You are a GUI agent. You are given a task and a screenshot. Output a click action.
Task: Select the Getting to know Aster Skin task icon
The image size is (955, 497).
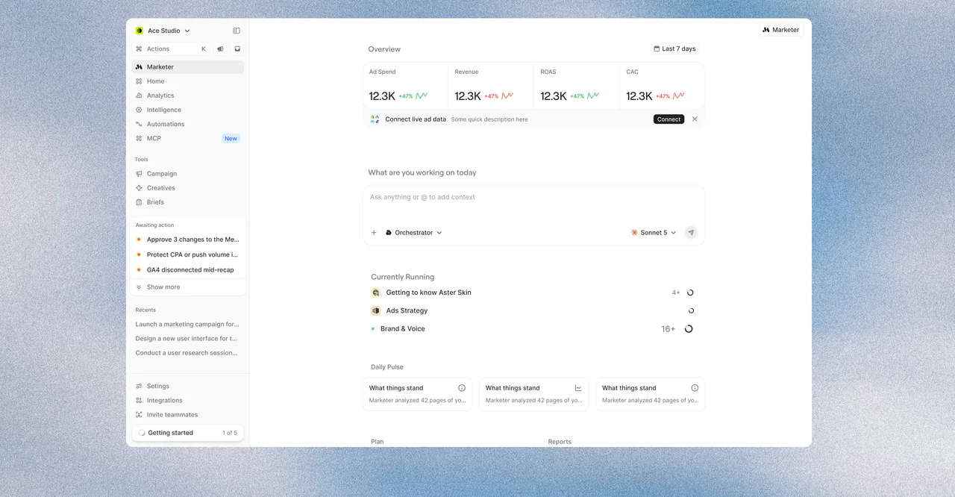coord(376,293)
